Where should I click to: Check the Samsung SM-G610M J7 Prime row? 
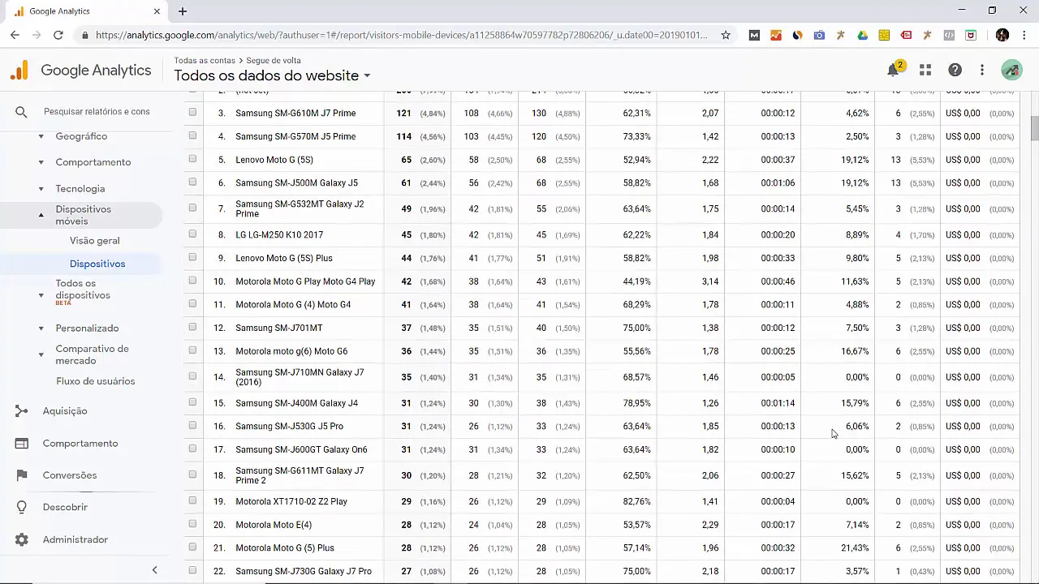coord(192,113)
